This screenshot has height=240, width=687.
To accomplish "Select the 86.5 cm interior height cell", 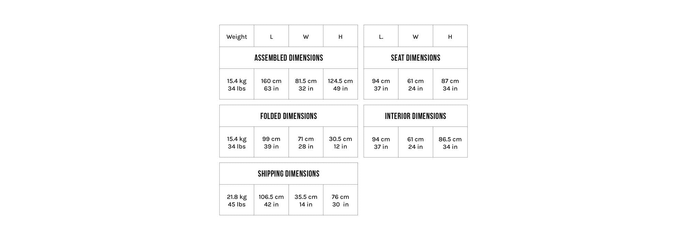I will (x=450, y=143).
